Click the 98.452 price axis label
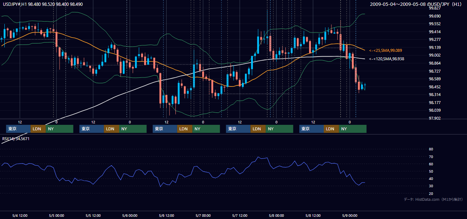This screenshot has width=467, height=219. click(434, 87)
